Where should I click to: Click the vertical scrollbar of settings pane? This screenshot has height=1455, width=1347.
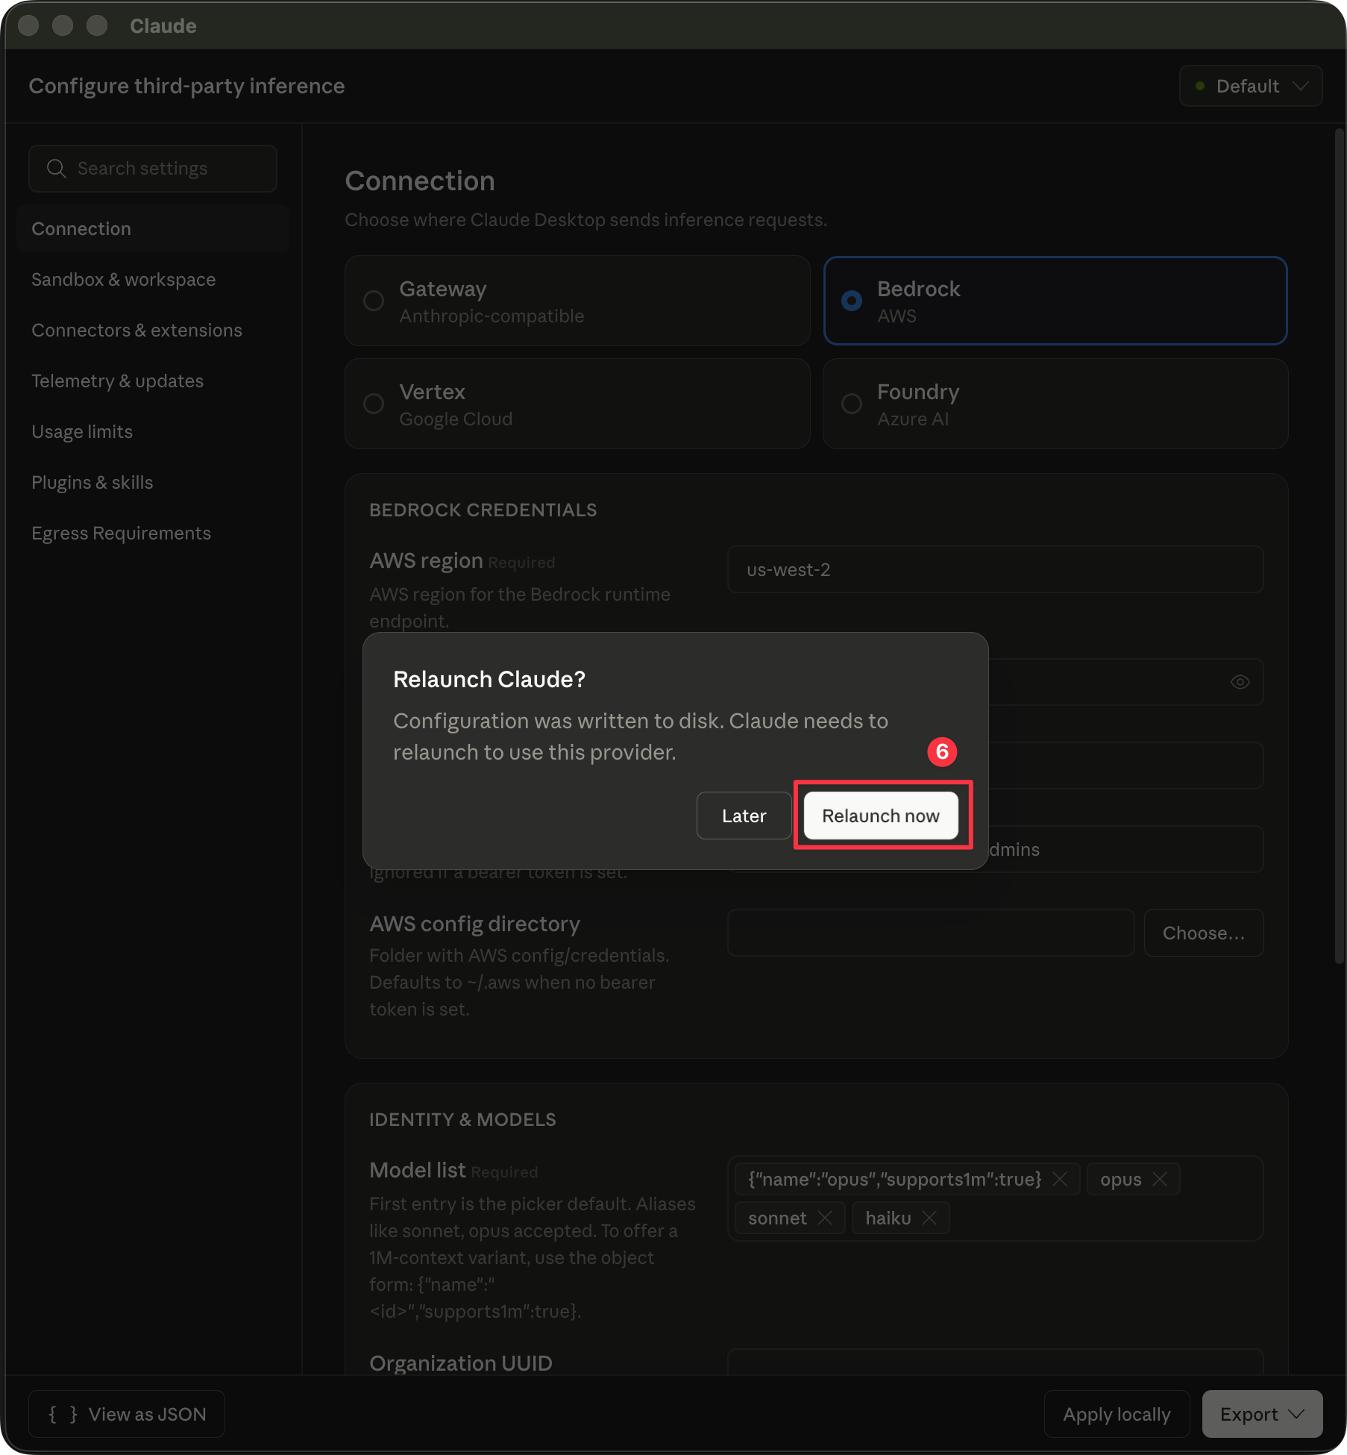1339,546
